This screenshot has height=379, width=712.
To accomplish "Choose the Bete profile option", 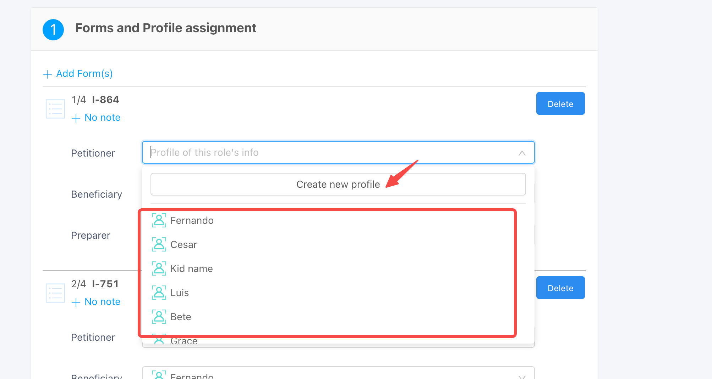I will click(x=181, y=317).
